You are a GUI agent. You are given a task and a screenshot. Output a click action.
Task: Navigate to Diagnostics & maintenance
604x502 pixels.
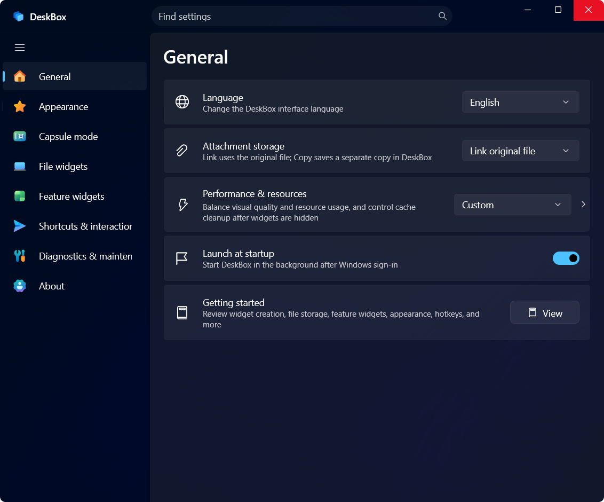[75, 256]
